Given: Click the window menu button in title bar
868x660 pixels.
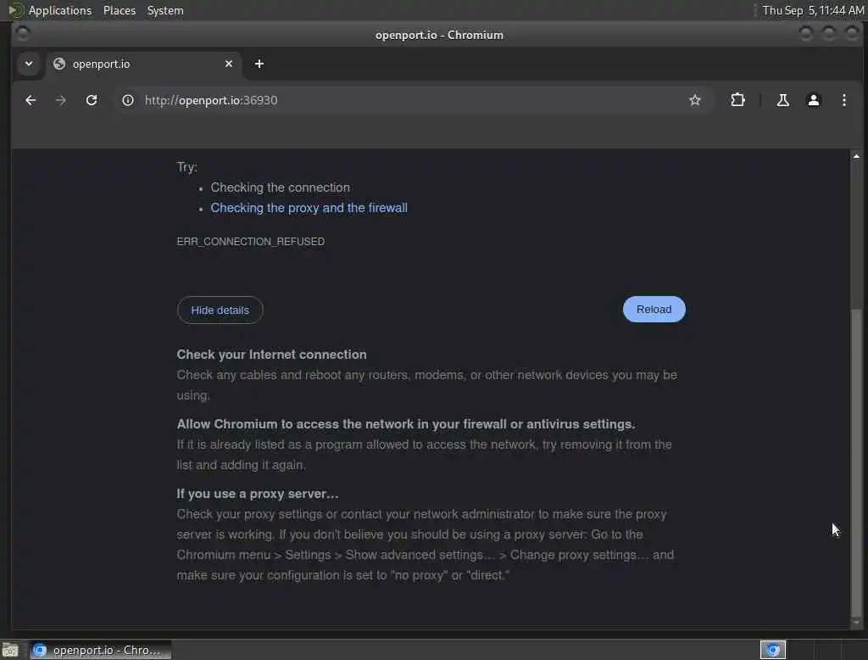Looking at the screenshot, I should [x=22, y=35].
